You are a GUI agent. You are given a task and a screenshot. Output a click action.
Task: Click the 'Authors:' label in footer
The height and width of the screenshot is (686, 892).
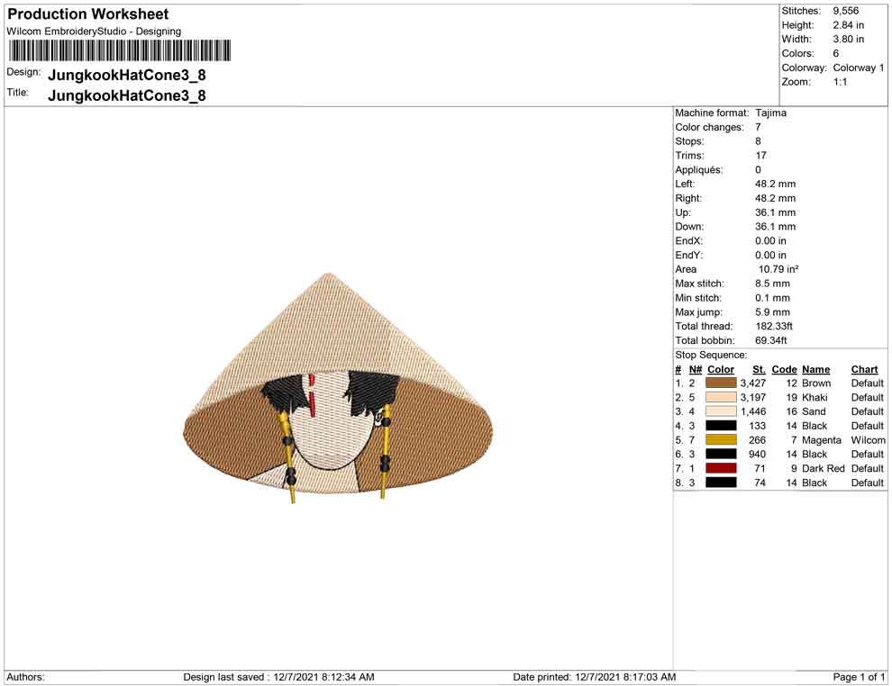point(25,677)
